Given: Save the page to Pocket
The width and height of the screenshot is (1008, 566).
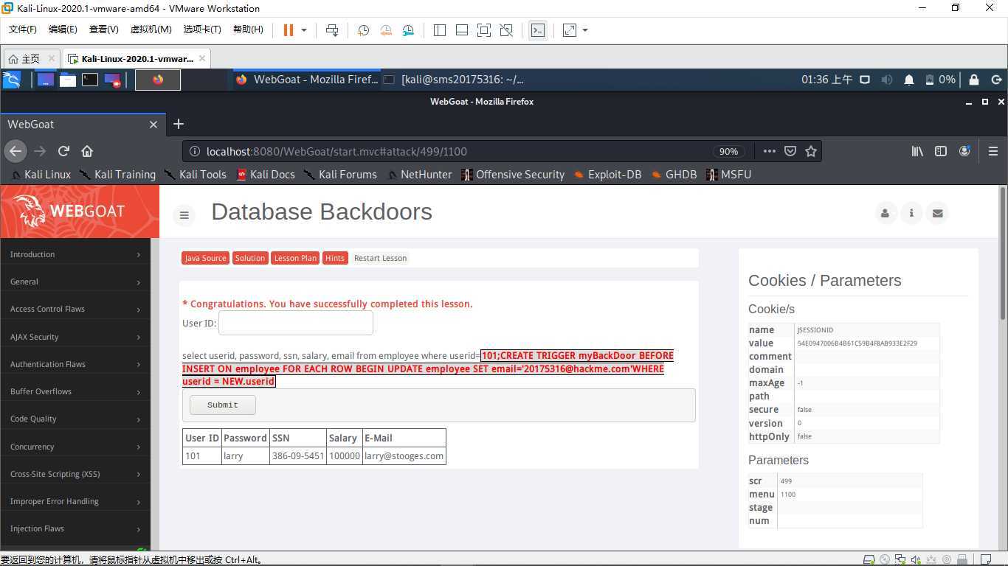Looking at the screenshot, I should point(790,151).
